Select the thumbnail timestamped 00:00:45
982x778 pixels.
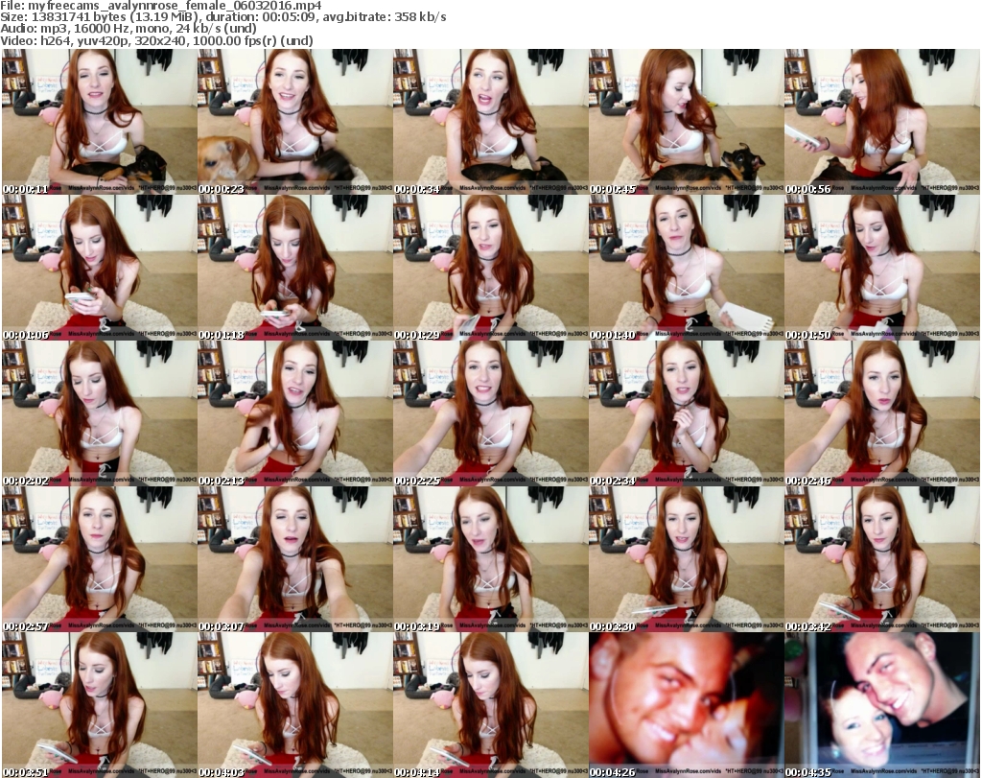pos(687,122)
